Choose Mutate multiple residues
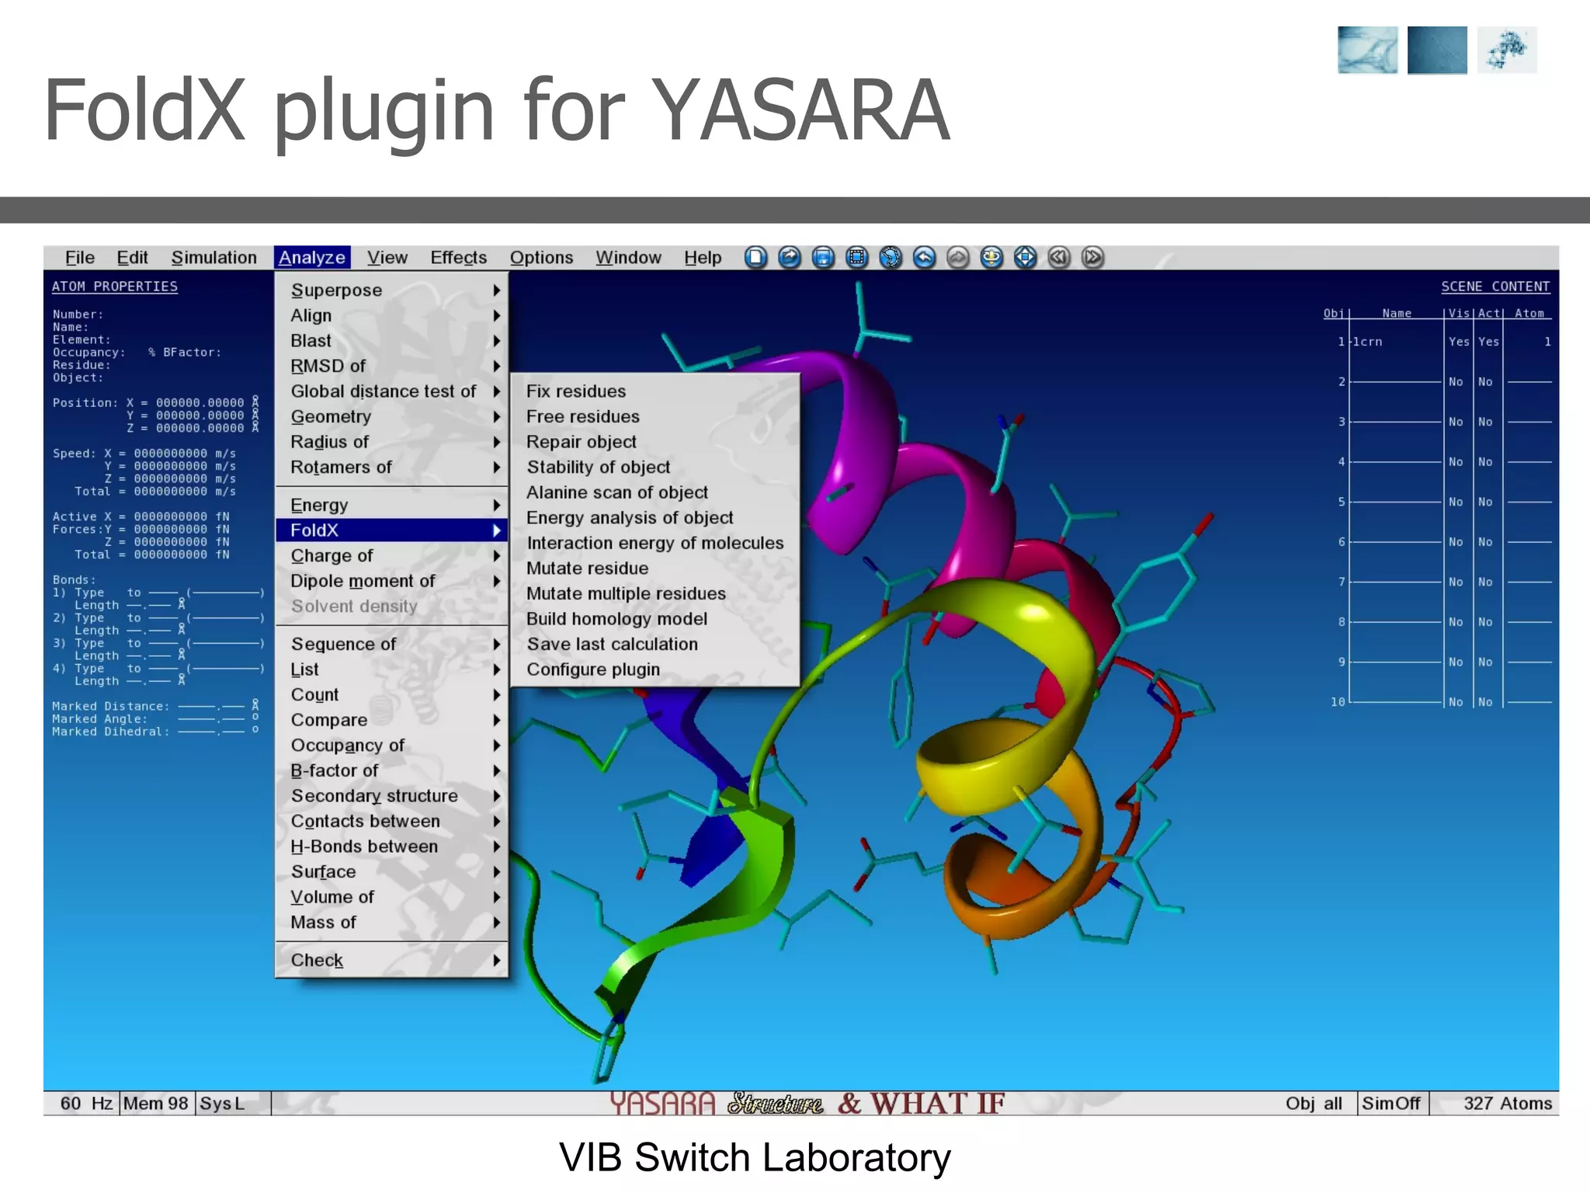 pyautogui.click(x=627, y=593)
